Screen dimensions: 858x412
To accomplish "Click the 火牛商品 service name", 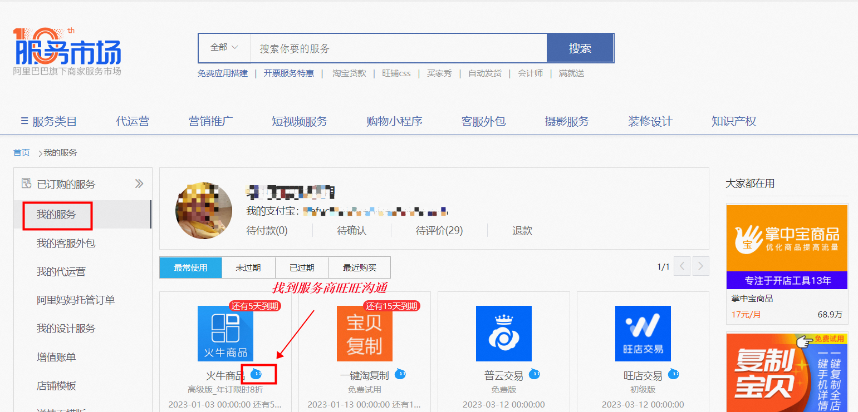I will click(x=225, y=375).
